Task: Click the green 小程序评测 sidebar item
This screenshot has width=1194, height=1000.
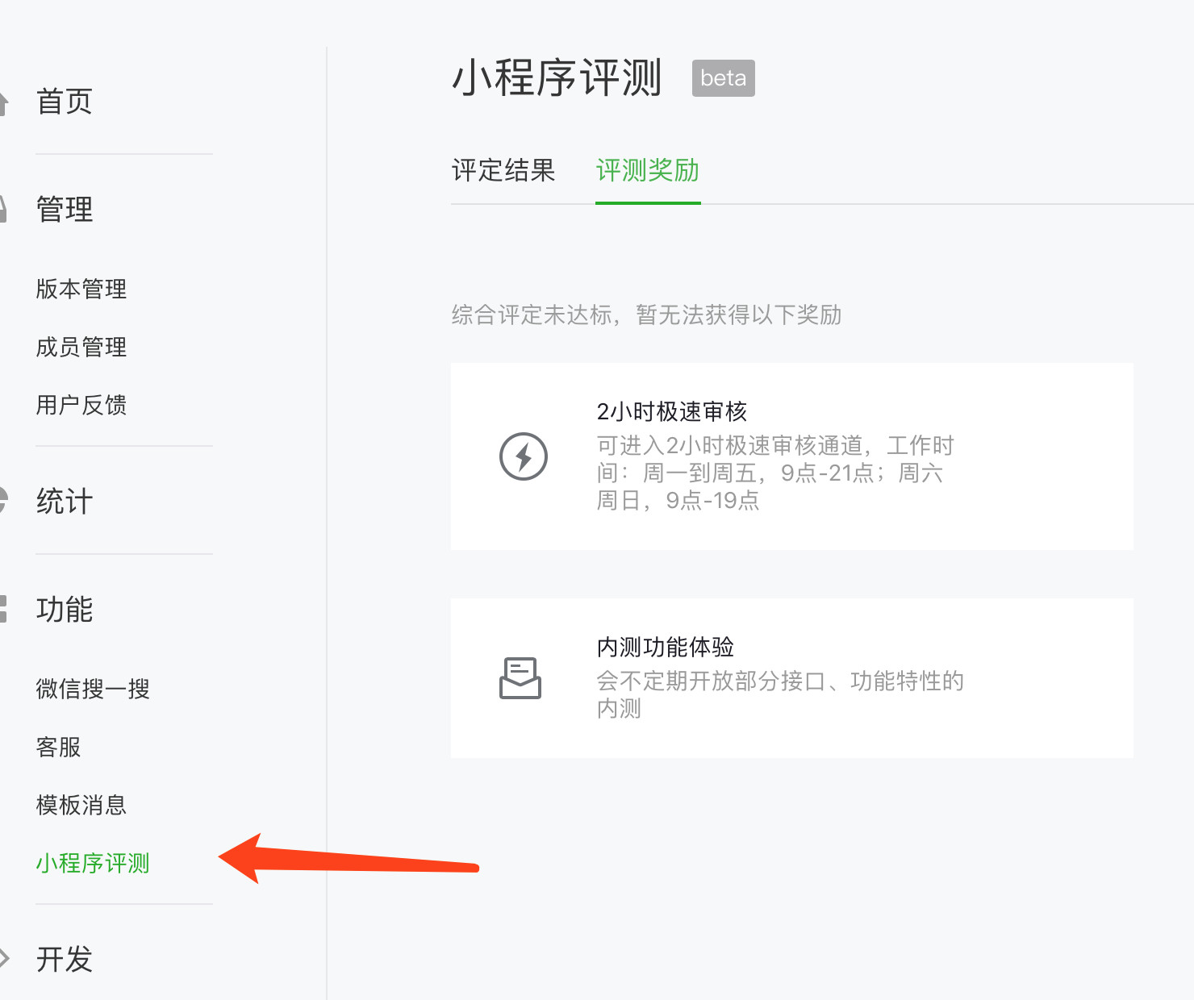Action: [x=93, y=863]
